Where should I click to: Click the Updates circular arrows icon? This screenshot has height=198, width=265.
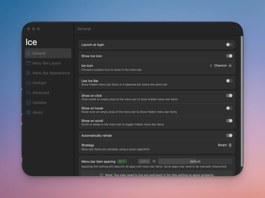point(28,103)
